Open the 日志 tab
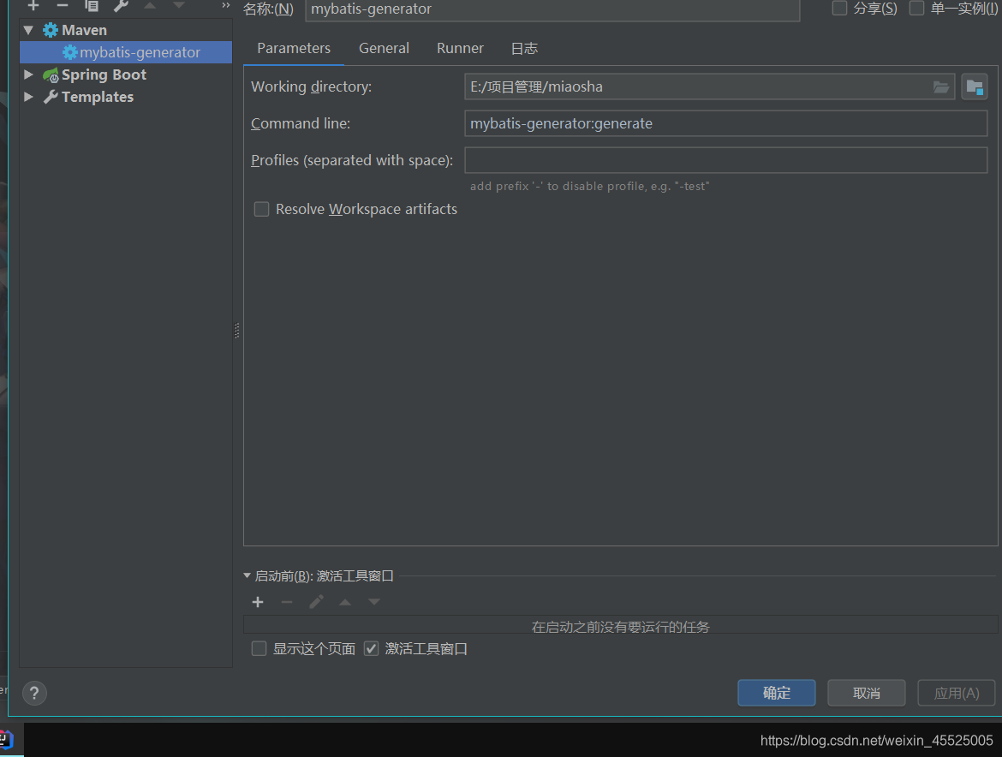The height and width of the screenshot is (757, 1002). point(523,48)
